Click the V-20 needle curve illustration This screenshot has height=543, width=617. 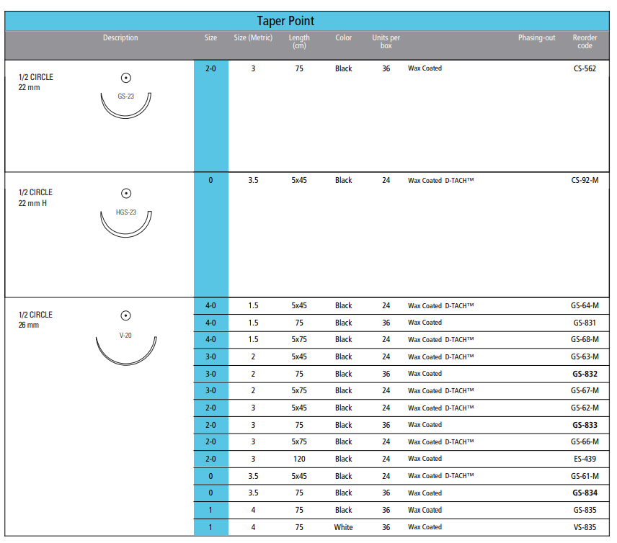pyautogui.click(x=125, y=353)
